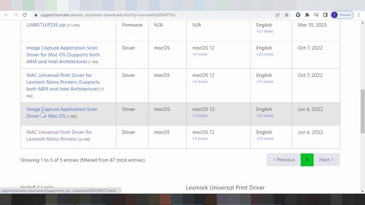The width and height of the screenshot is (365, 205).
Task: Open the Paused profile button
Action: (342, 15)
